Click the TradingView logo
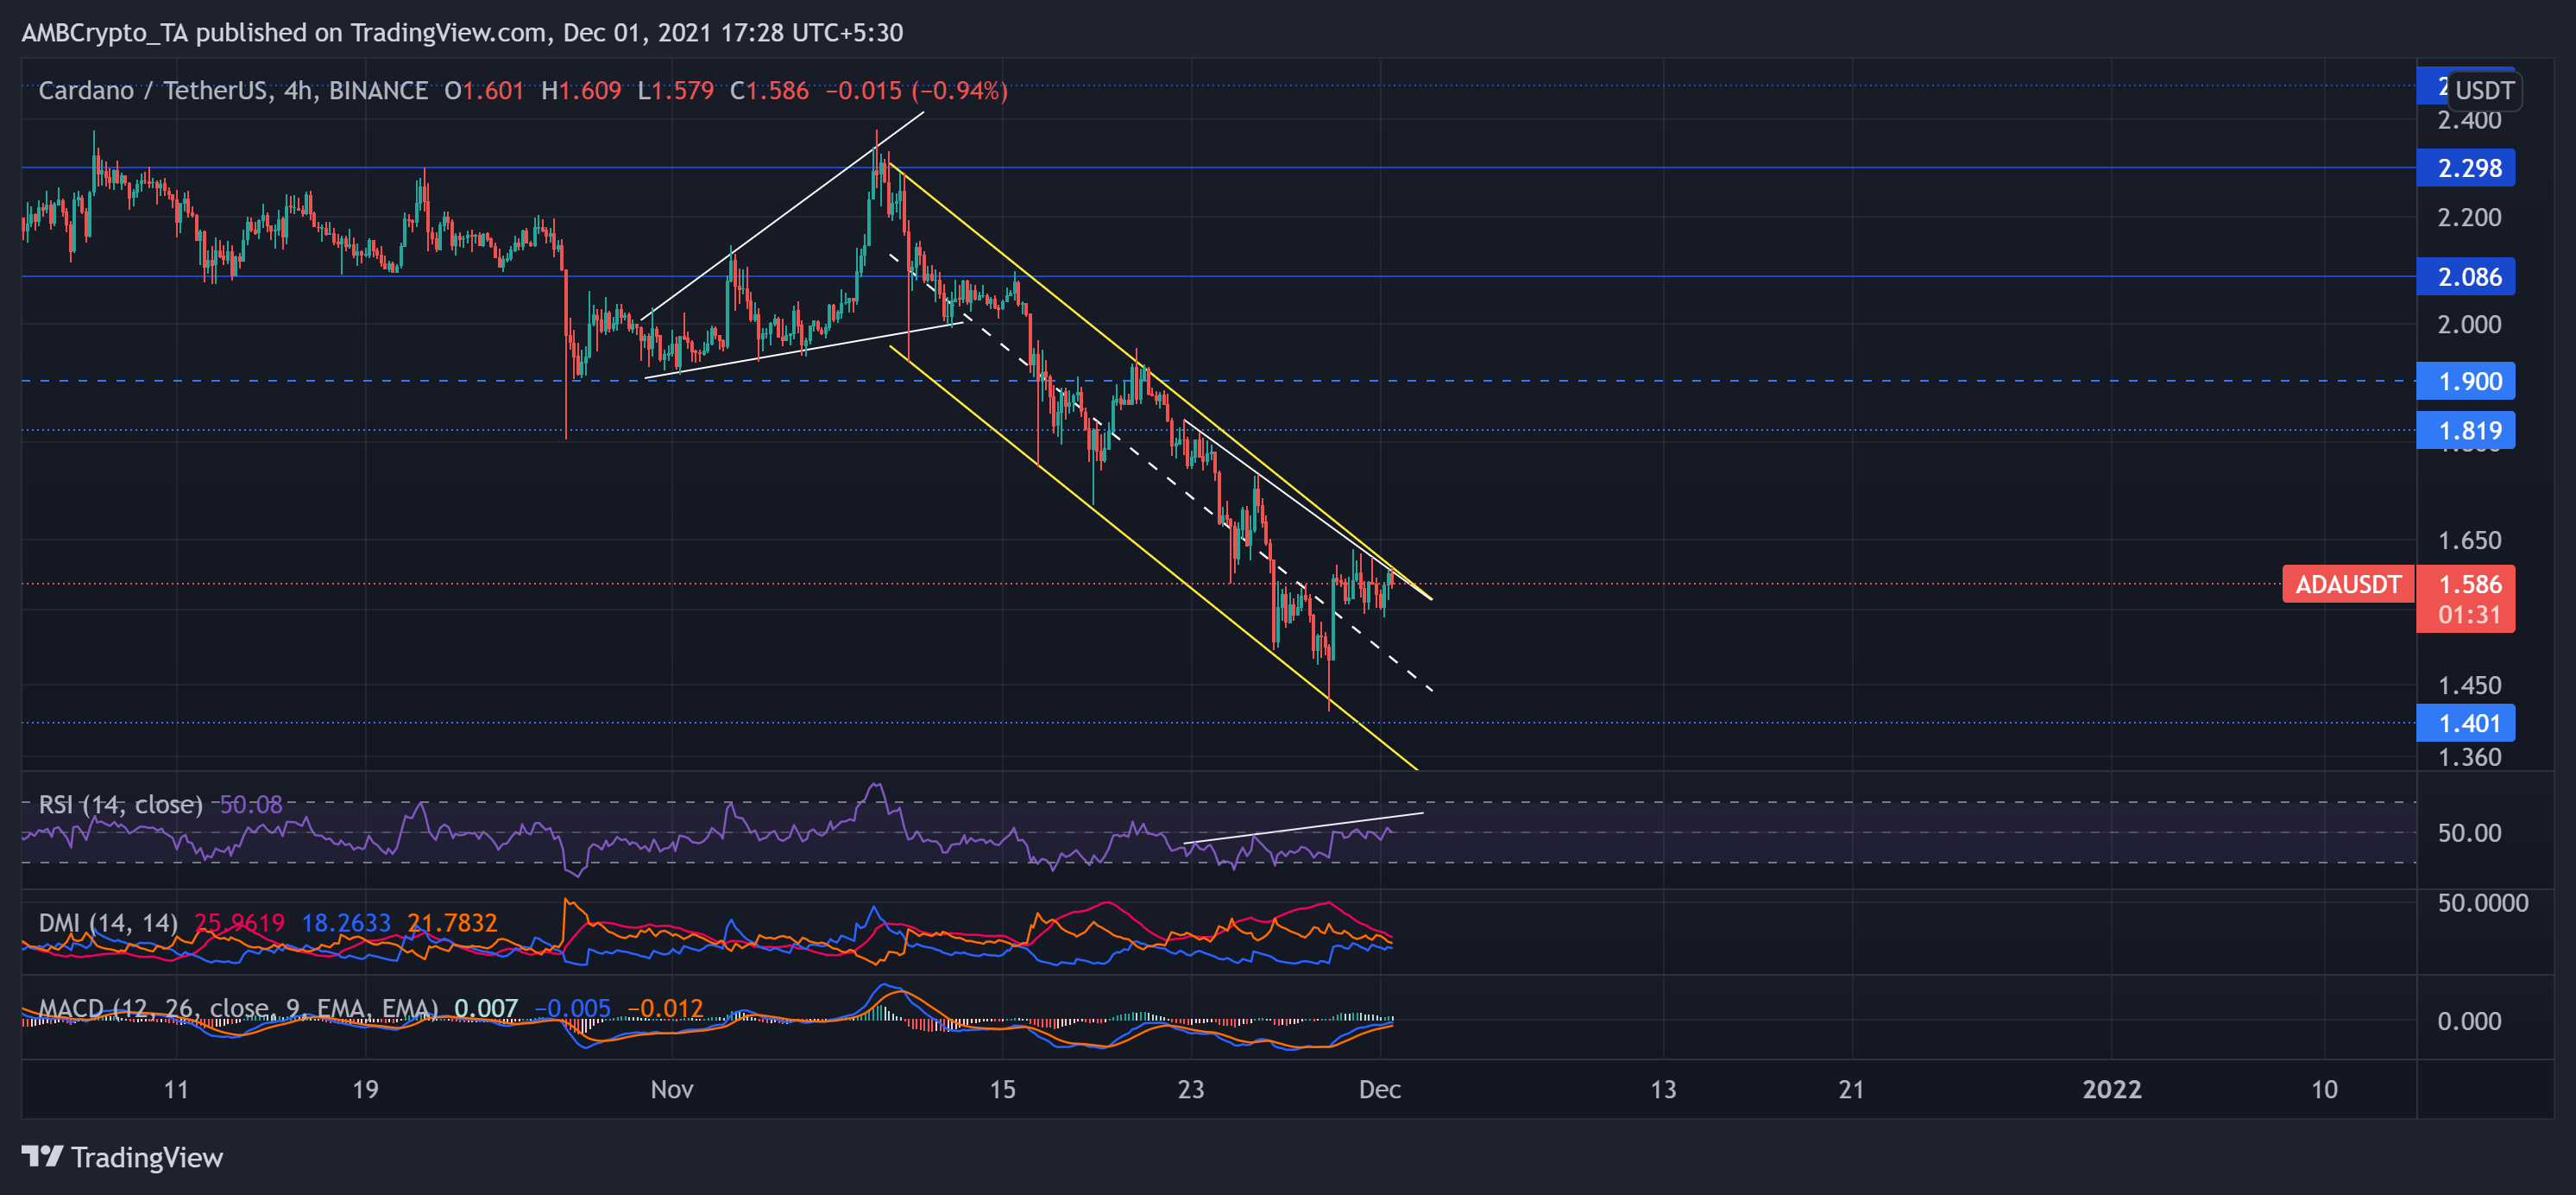The height and width of the screenshot is (1195, 2576). click(122, 1157)
